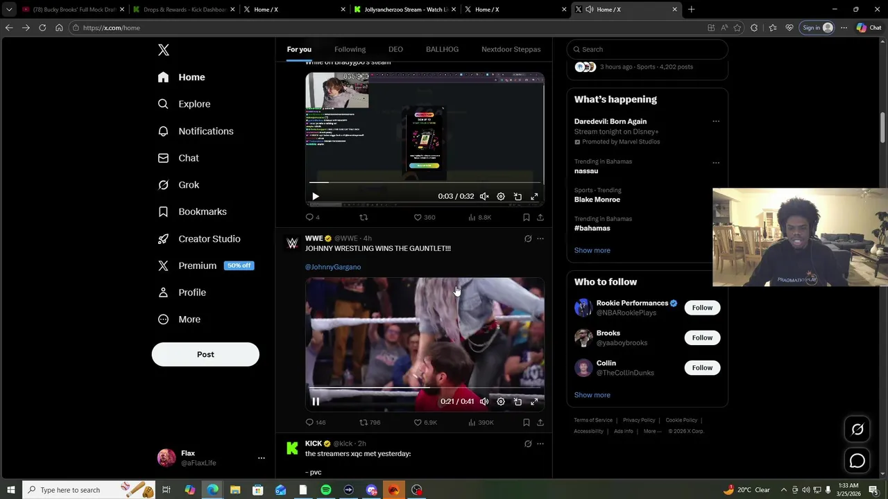Share the first video post
Image resolution: width=888 pixels, height=499 pixels.
click(x=540, y=218)
